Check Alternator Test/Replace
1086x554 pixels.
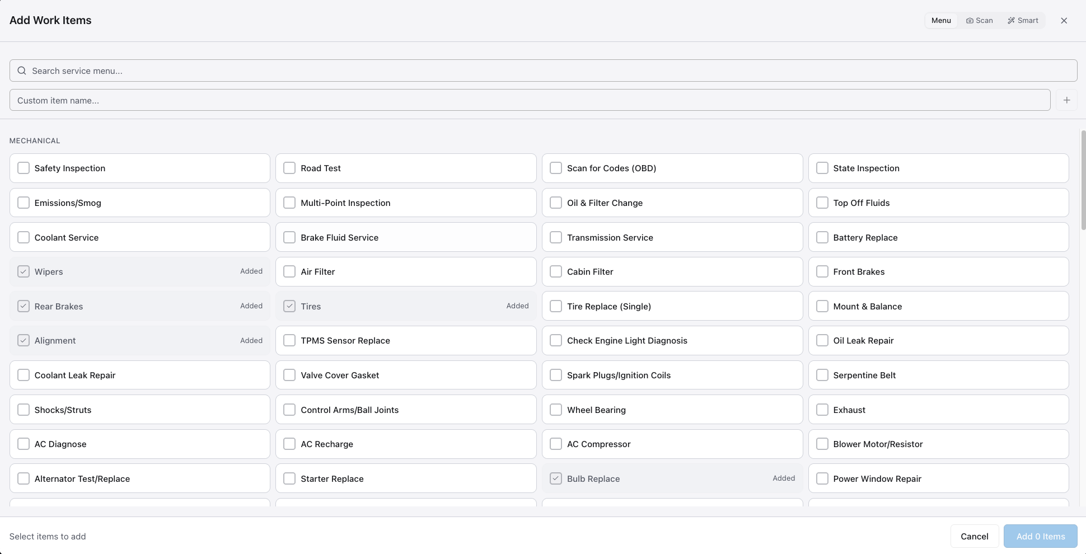pyautogui.click(x=24, y=478)
